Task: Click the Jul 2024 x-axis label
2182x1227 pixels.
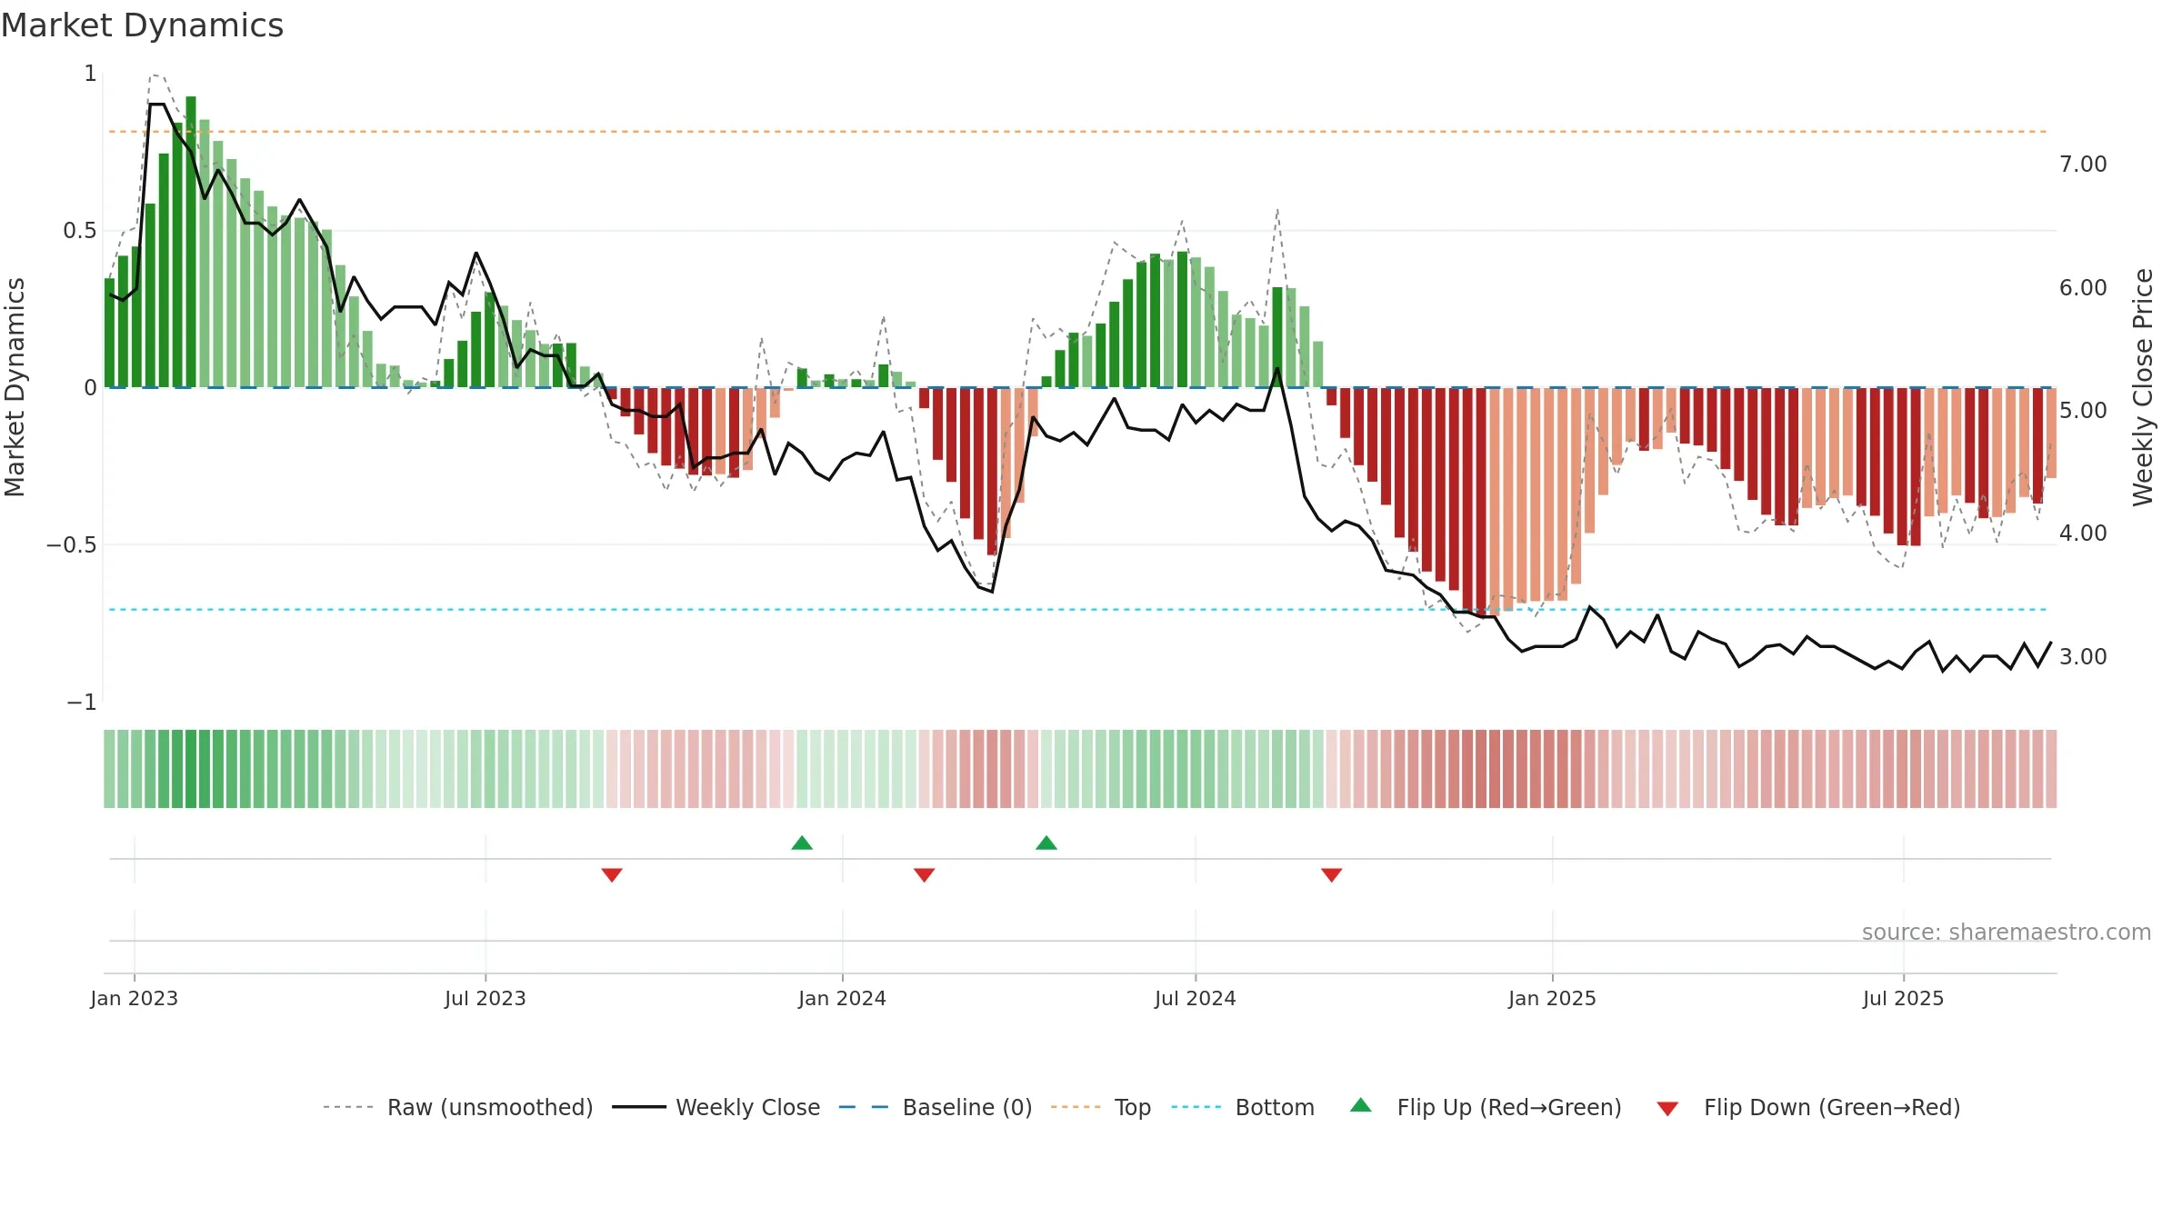Action: [1196, 998]
